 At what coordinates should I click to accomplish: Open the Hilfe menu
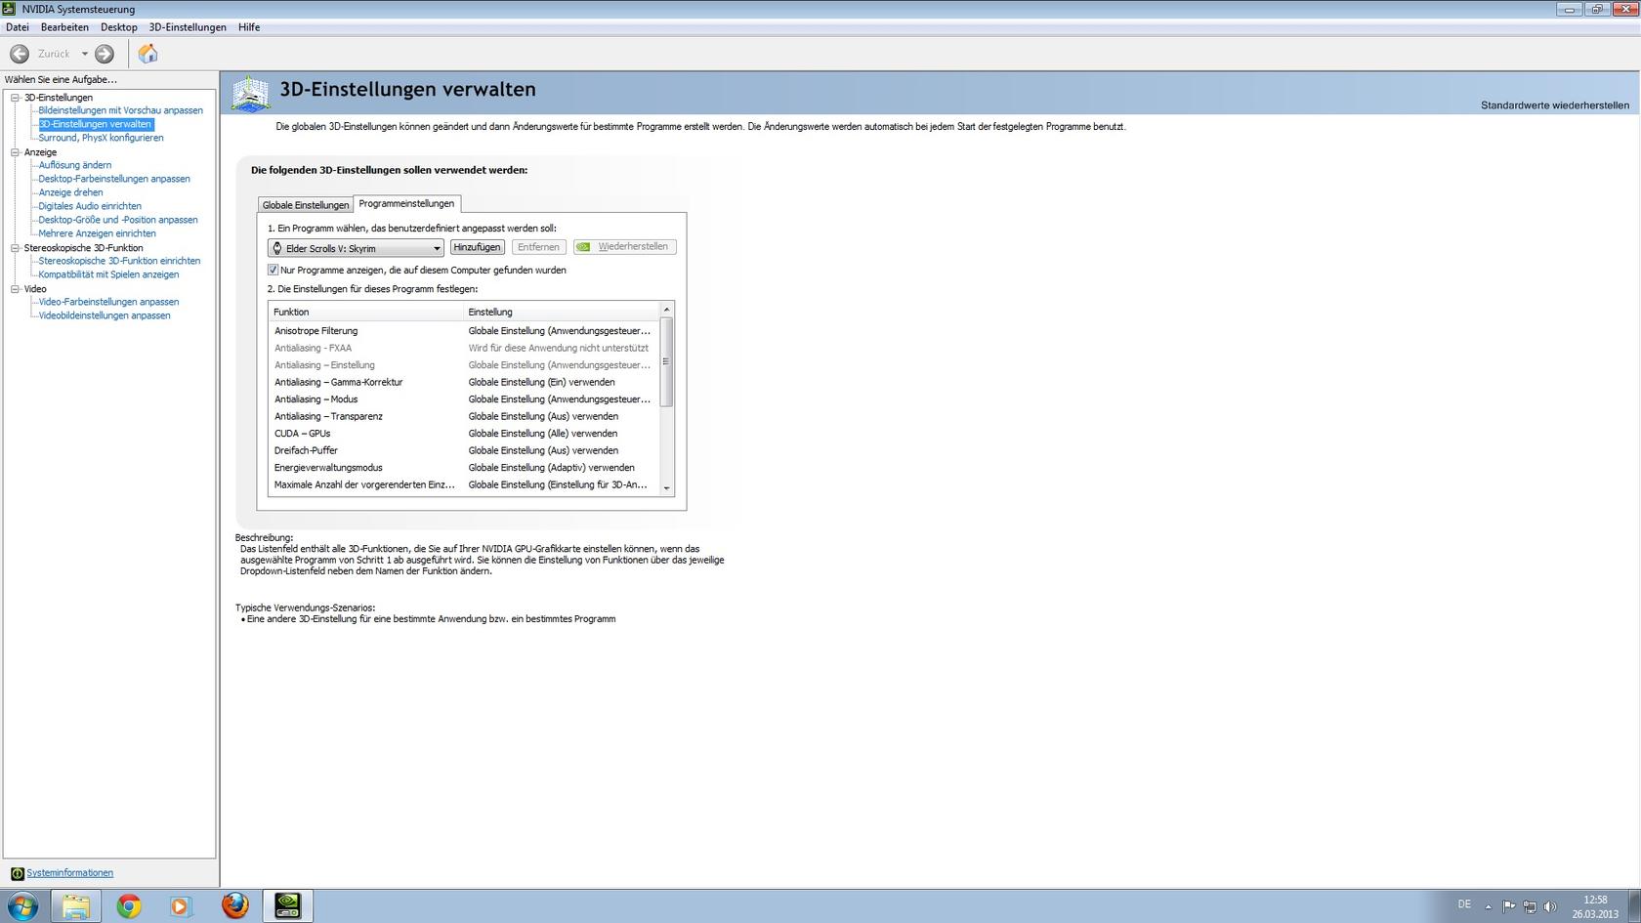pyautogui.click(x=248, y=27)
